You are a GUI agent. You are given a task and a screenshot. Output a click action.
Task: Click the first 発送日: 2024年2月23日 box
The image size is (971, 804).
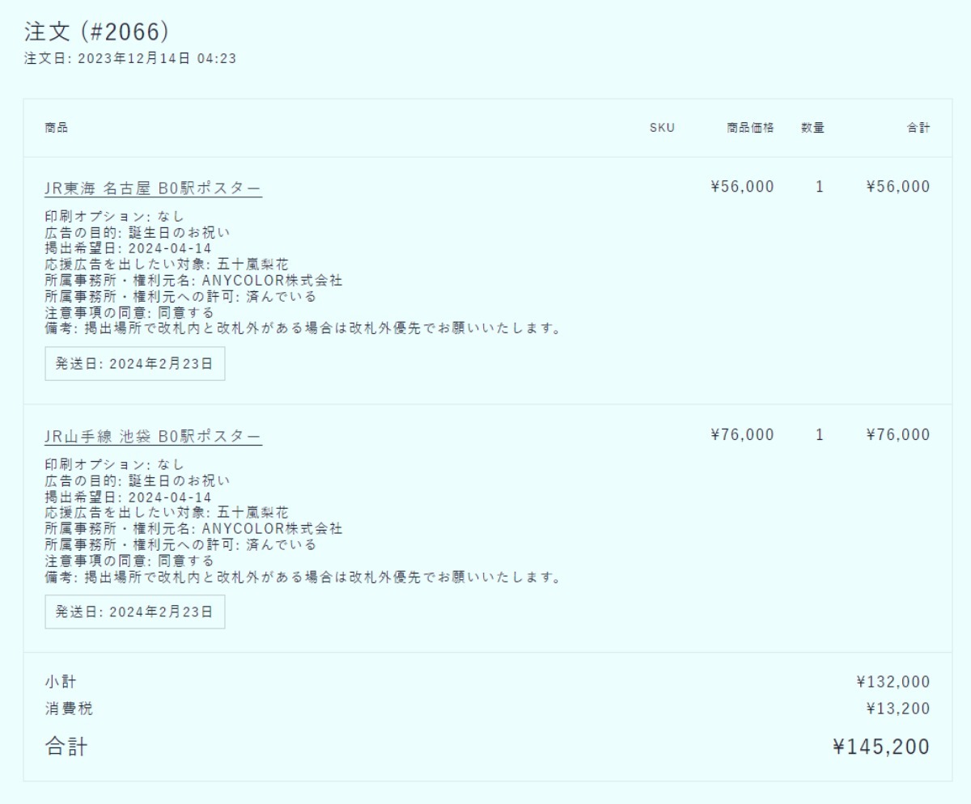[x=134, y=364]
